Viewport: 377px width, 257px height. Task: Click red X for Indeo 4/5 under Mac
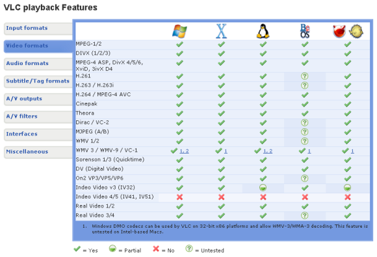221,197
